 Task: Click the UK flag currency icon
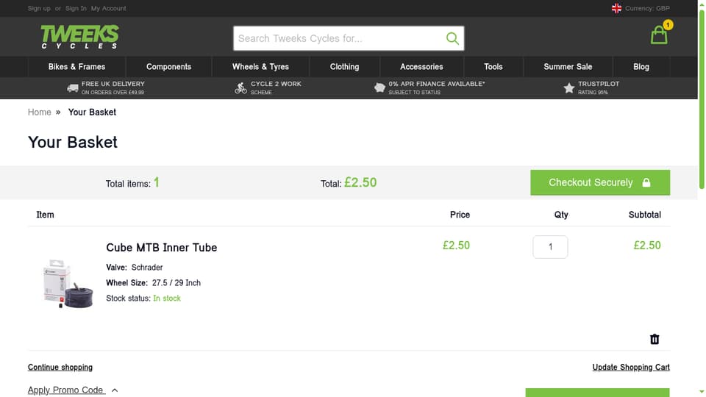click(x=616, y=8)
